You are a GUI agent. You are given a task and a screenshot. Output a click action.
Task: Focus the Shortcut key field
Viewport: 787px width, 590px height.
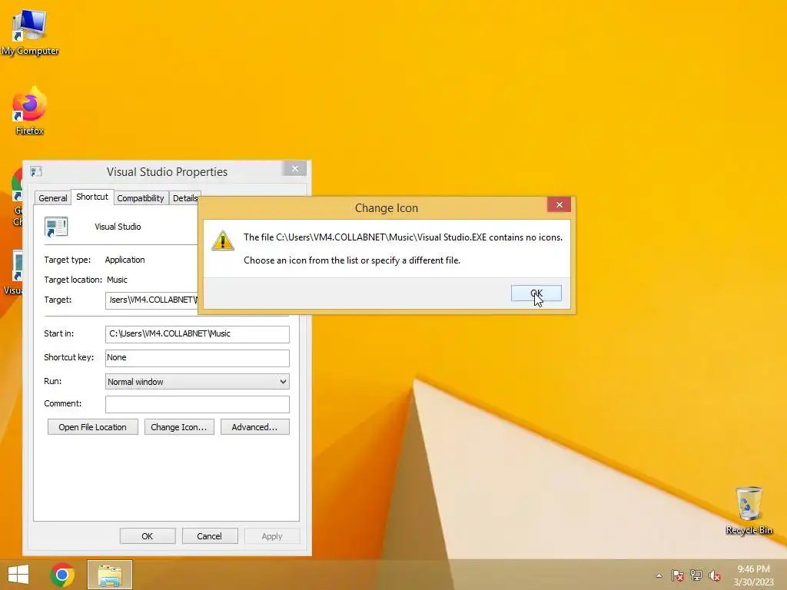[198, 358]
